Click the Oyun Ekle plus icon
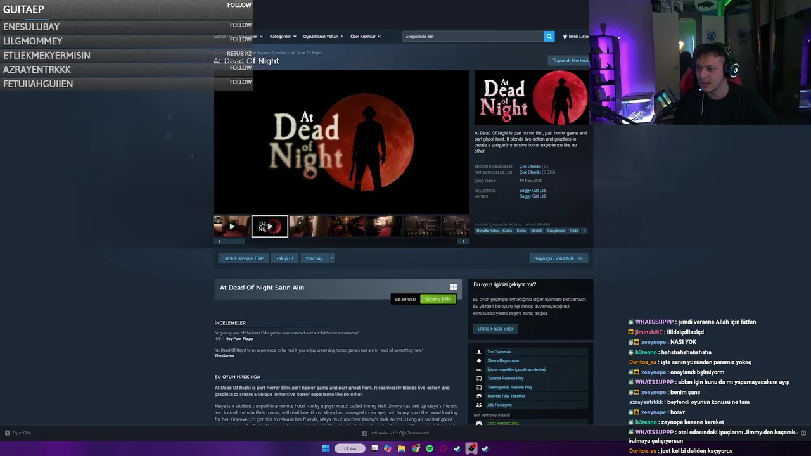The width and height of the screenshot is (811, 456). pos(8,433)
